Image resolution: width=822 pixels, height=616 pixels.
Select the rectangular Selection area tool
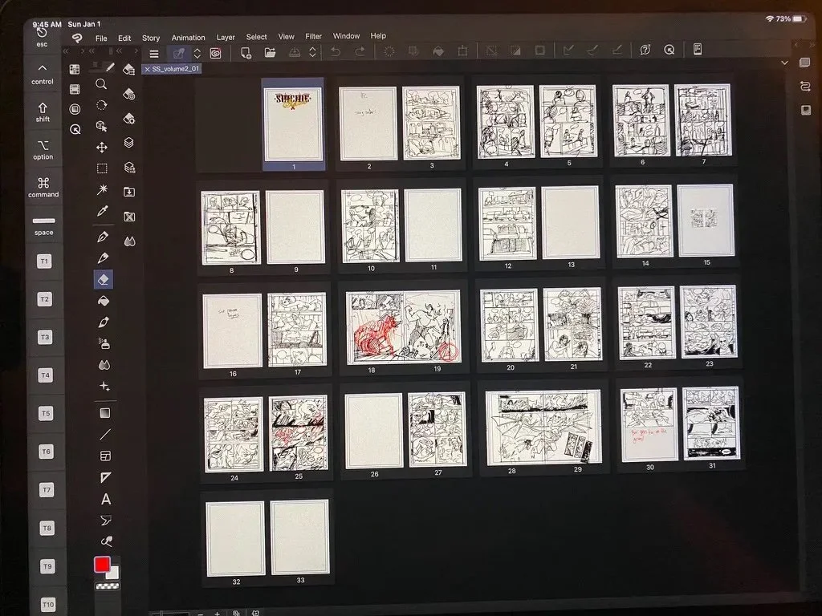(x=102, y=168)
